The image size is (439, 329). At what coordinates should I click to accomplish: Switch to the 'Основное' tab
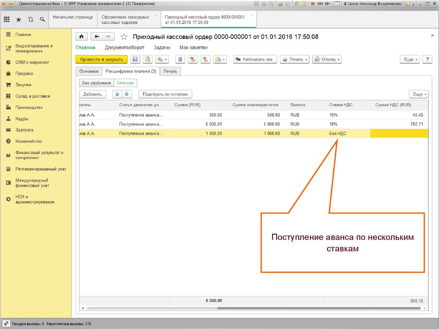[x=89, y=72]
